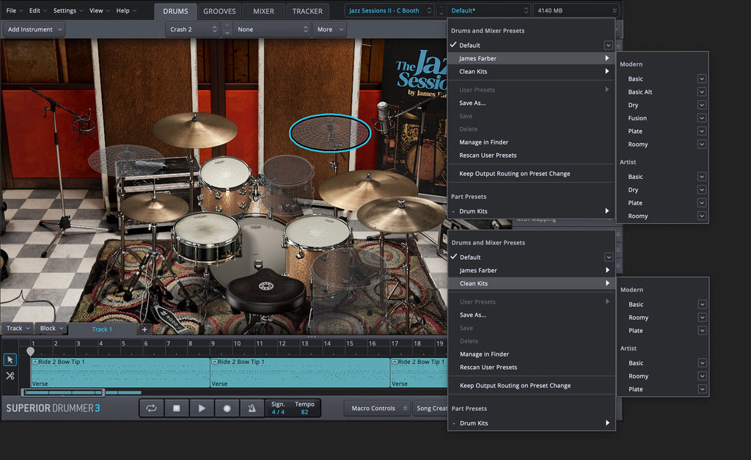Click the white-headed rack tom
The image size is (751, 460).
224,184
